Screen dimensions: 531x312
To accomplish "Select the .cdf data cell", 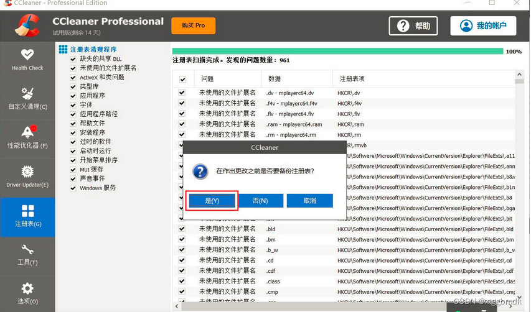I will pyautogui.click(x=271, y=271).
